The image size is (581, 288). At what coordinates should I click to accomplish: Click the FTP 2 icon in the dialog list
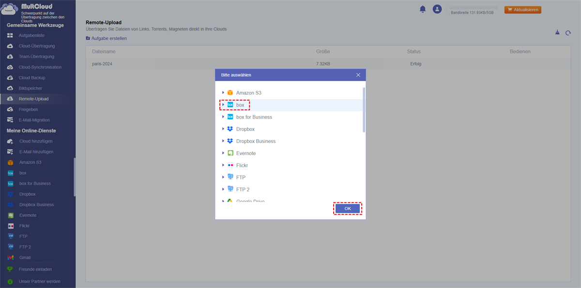click(230, 189)
